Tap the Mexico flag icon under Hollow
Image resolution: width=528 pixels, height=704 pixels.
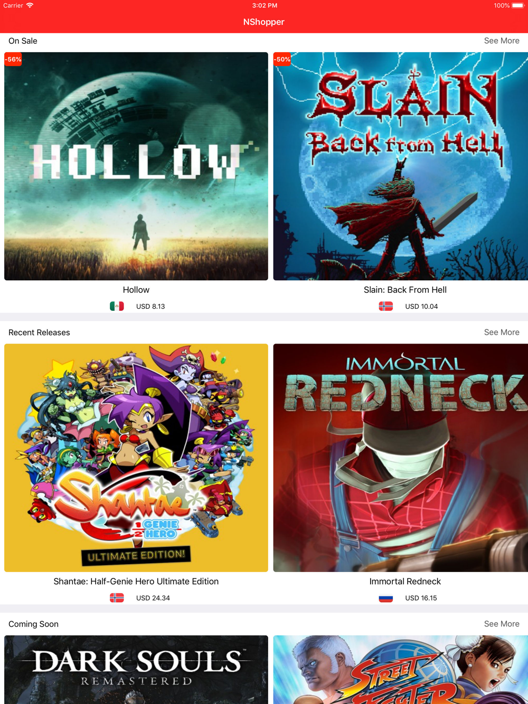pyautogui.click(x=117, y=306)
